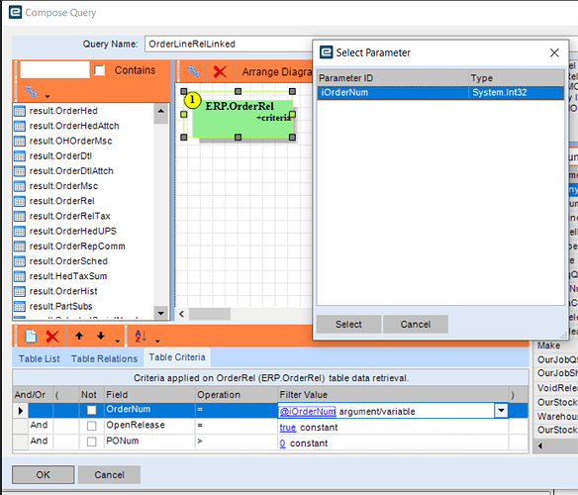This screenshot has height=495, width=578.
Task: Click the red X delete criteria icon
Action: coord(52,336)
